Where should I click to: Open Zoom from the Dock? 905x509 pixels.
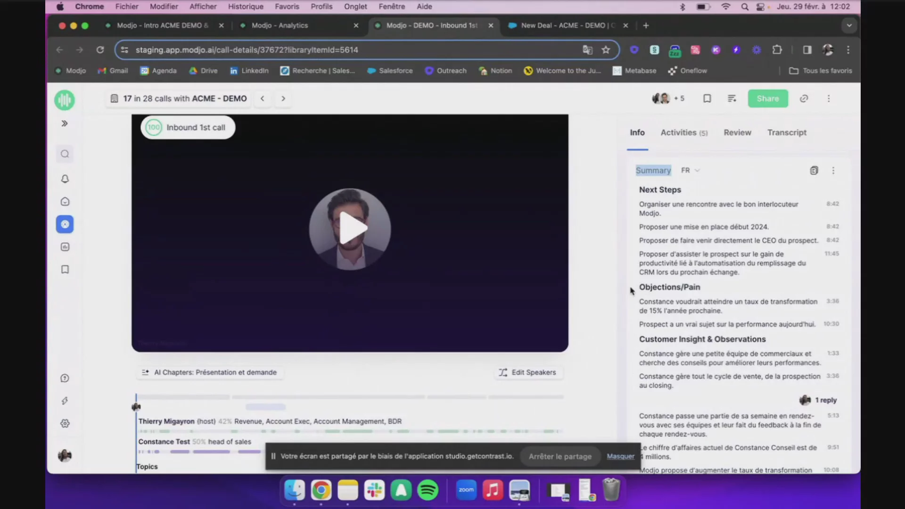point(467,491)
